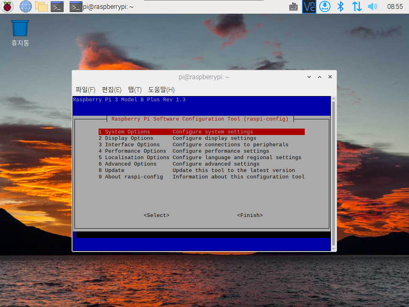Select the 휴지통 trash desktop icon

coord(20,33)
